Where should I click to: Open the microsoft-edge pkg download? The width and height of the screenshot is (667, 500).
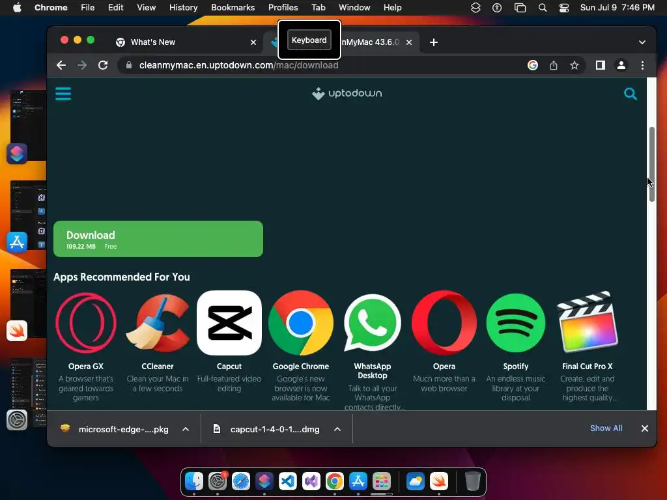pos(115,429)
